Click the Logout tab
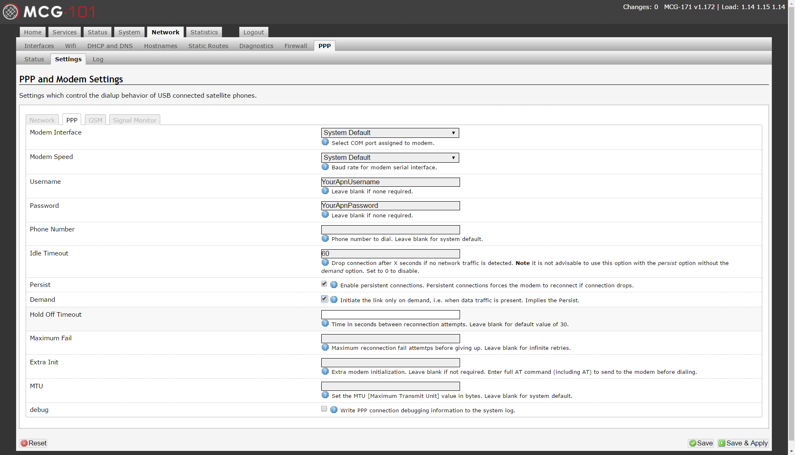This screenshot has width=795, height=455. [253, 32]
